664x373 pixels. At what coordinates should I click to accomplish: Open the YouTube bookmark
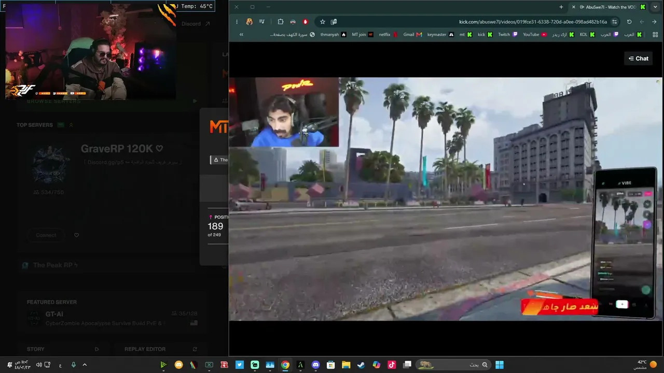535,34
